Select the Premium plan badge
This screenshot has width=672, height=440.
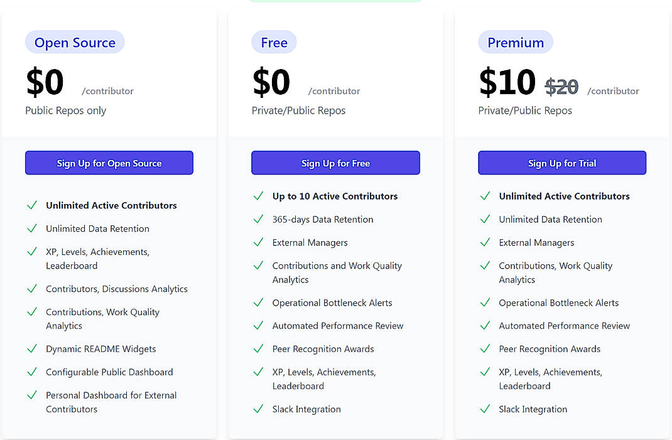(516, 42)
